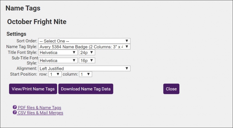Viewport: 233px width, 128px height.
Task: Open CSV files & Mail Merges link
Action: point(40,113)
